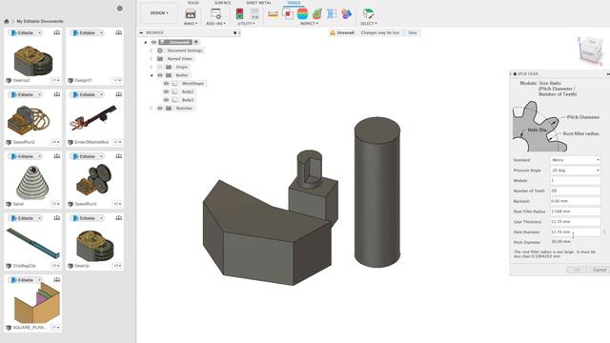The image size is (610, 343).
Task: Toggle visibility of Bodies folder
Action: coord(160,75)
